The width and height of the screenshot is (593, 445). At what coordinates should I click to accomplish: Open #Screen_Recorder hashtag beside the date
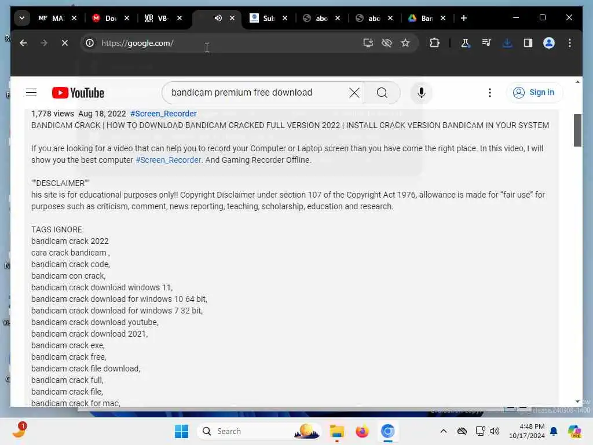(163, 114)
